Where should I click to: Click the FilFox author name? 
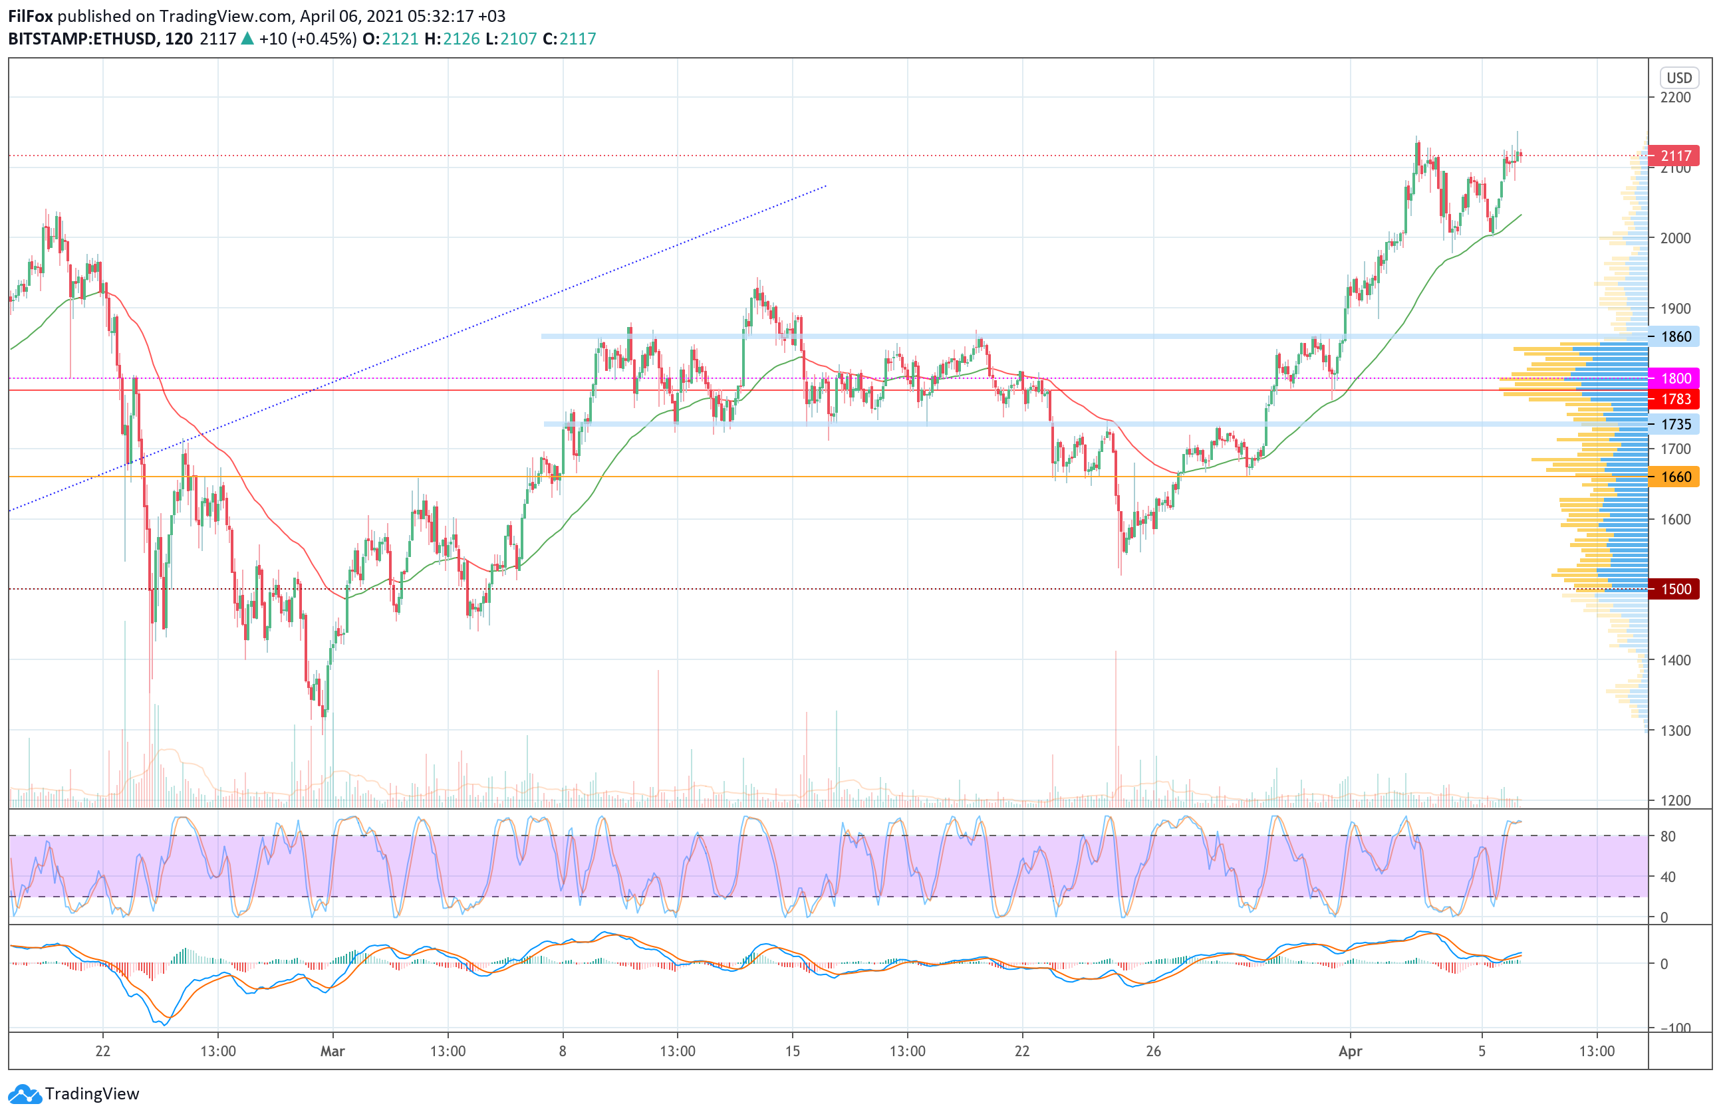coord(31,16)
